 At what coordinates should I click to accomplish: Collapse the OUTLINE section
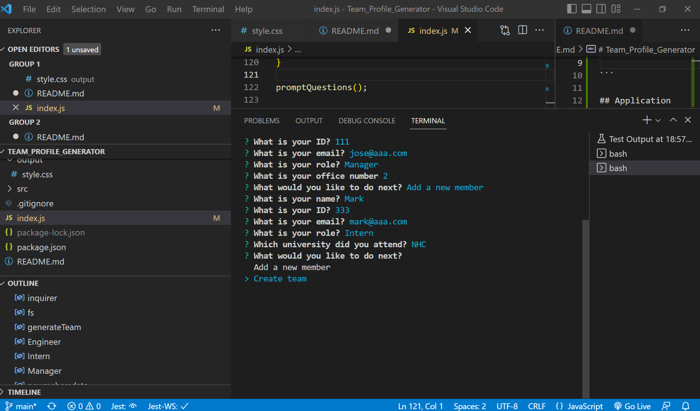click(23, 283)
